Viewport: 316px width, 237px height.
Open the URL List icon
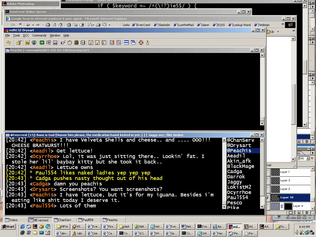(x=119, y=43)
